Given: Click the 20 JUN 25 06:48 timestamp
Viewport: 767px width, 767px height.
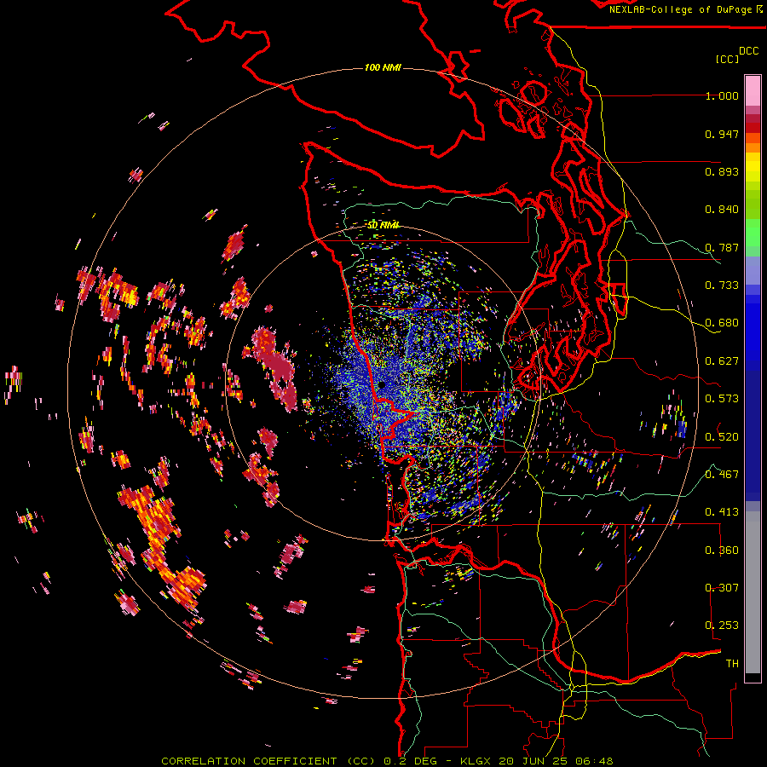Looking at the screenshot, I should tap(556, 761).
